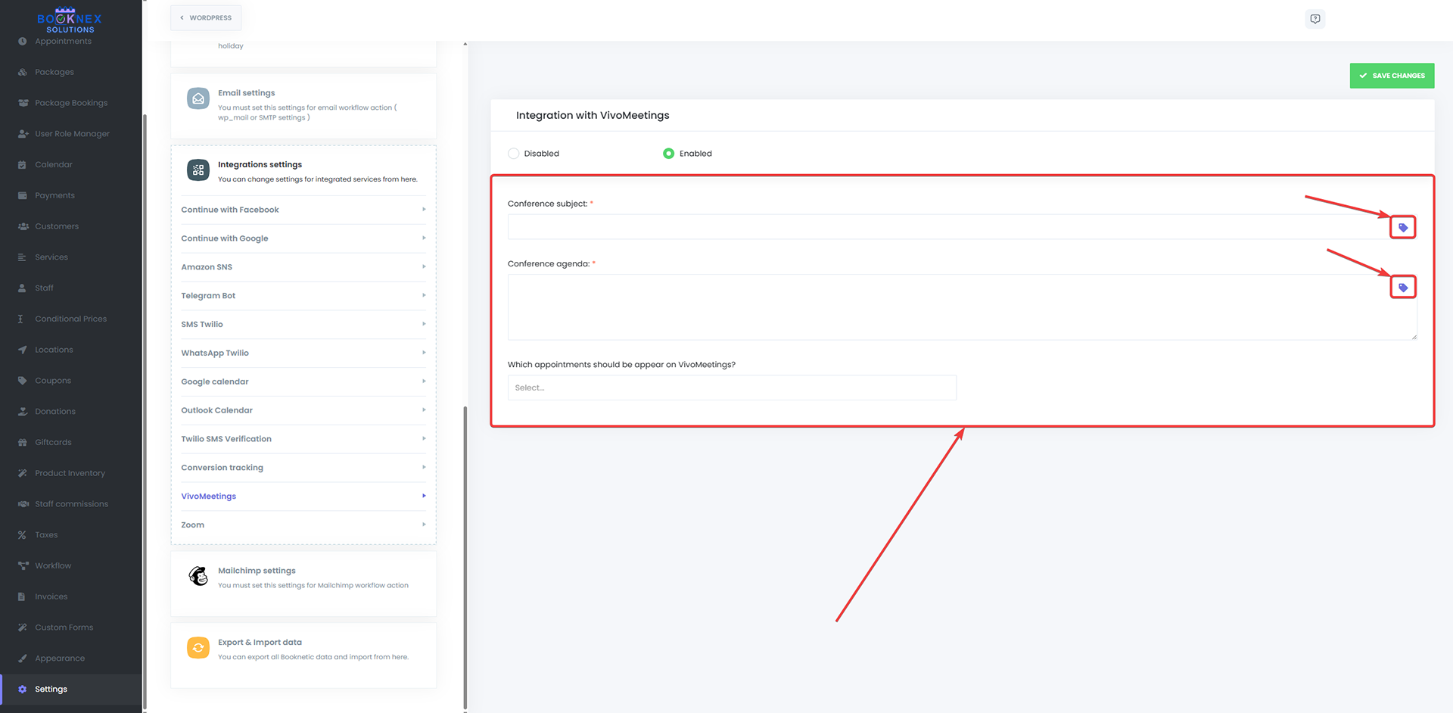Select the Enabled radio button
This screenshot has width=1453, height=713.
(x=669, y=153)
